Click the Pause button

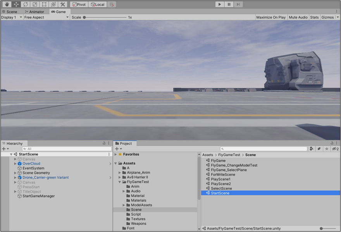(x=229, y=4)
